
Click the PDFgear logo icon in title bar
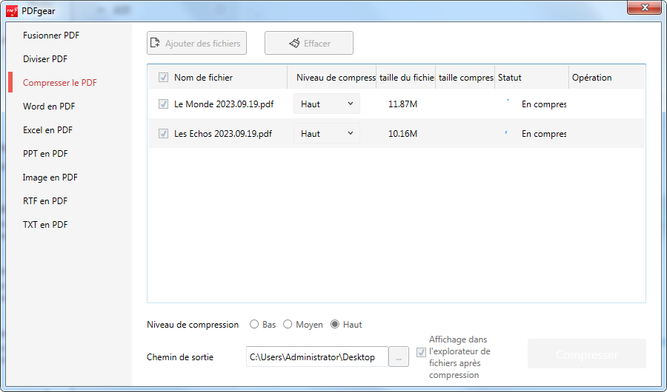pyautogui.click(x=11, y=11)
